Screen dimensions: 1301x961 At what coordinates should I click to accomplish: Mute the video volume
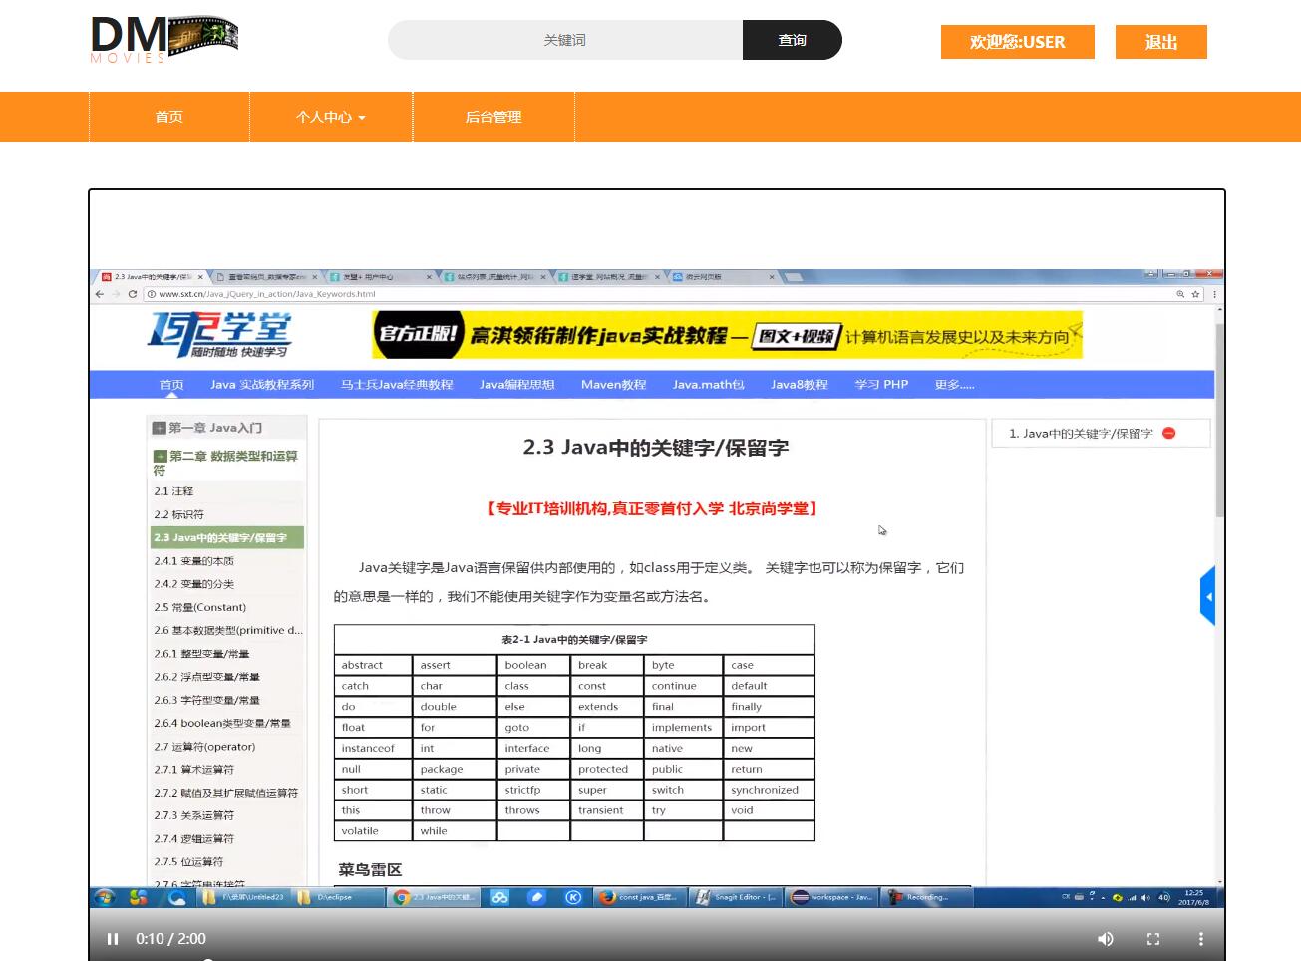[x=1105, y=938]
